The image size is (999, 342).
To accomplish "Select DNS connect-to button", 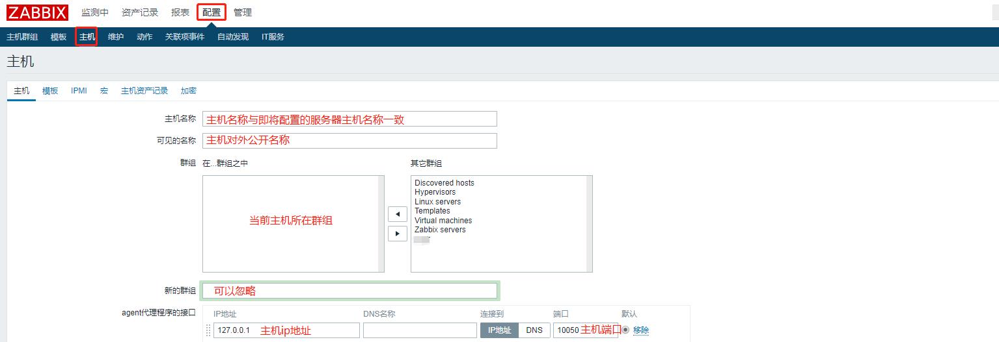I will tap(534, 330).
